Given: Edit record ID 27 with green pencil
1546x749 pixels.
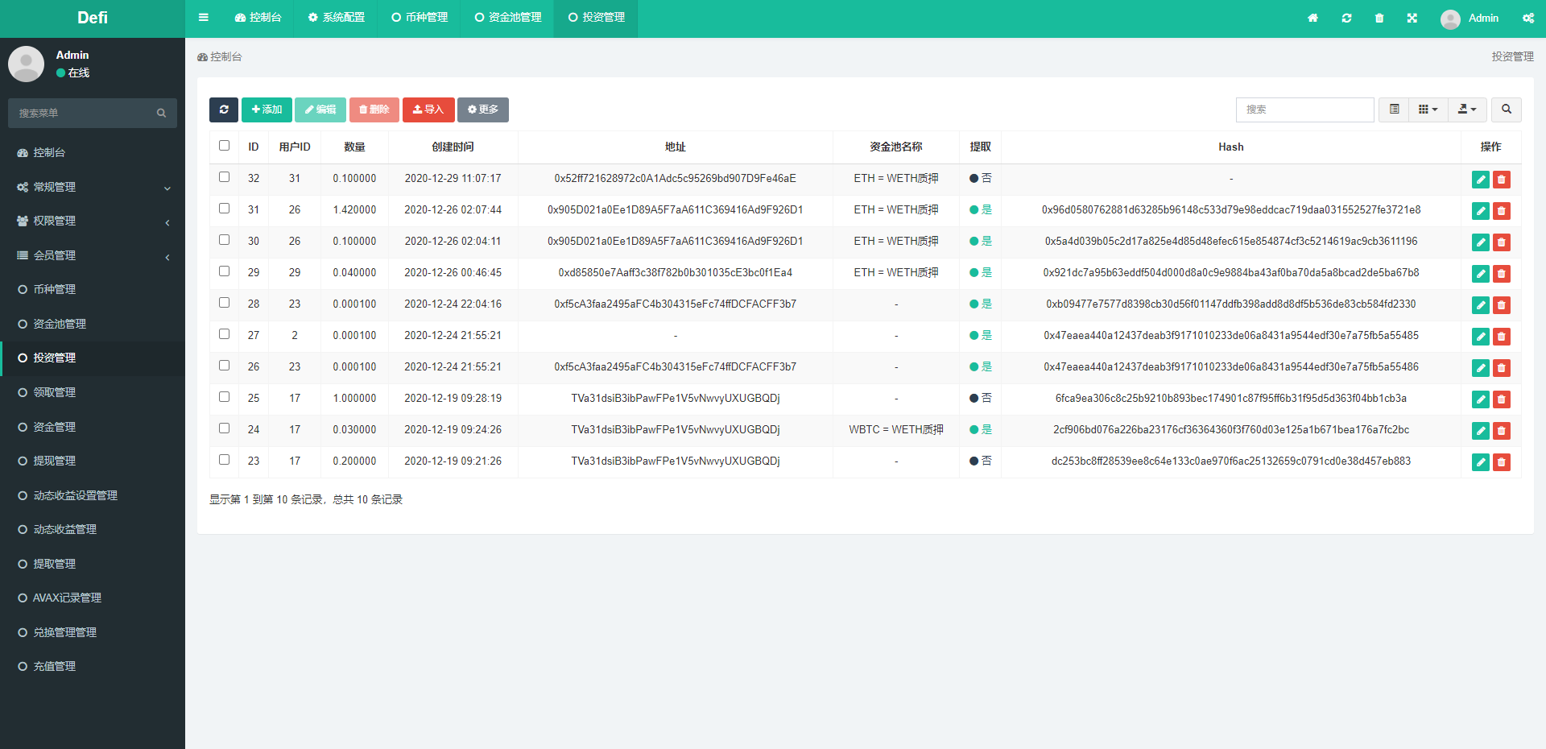Looking at the screenshot, I should click(x=1480, y=337).
